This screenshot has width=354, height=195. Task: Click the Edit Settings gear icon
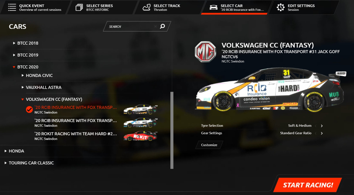click(280, 7)
